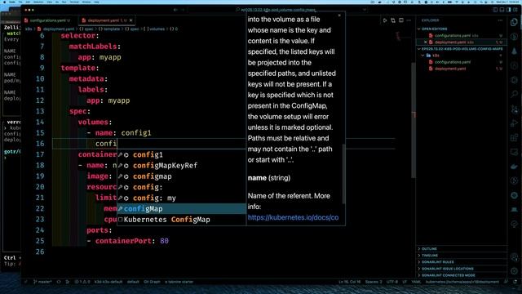This screenshot has width=522, height=294.
Task: Place cursor on line 15 name: config1
Action: click(120, 133)
